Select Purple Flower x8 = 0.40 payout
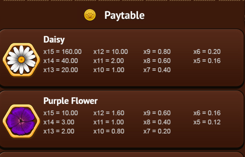Image resolution: width=245 pixels, height=157 pixels. 157,122
